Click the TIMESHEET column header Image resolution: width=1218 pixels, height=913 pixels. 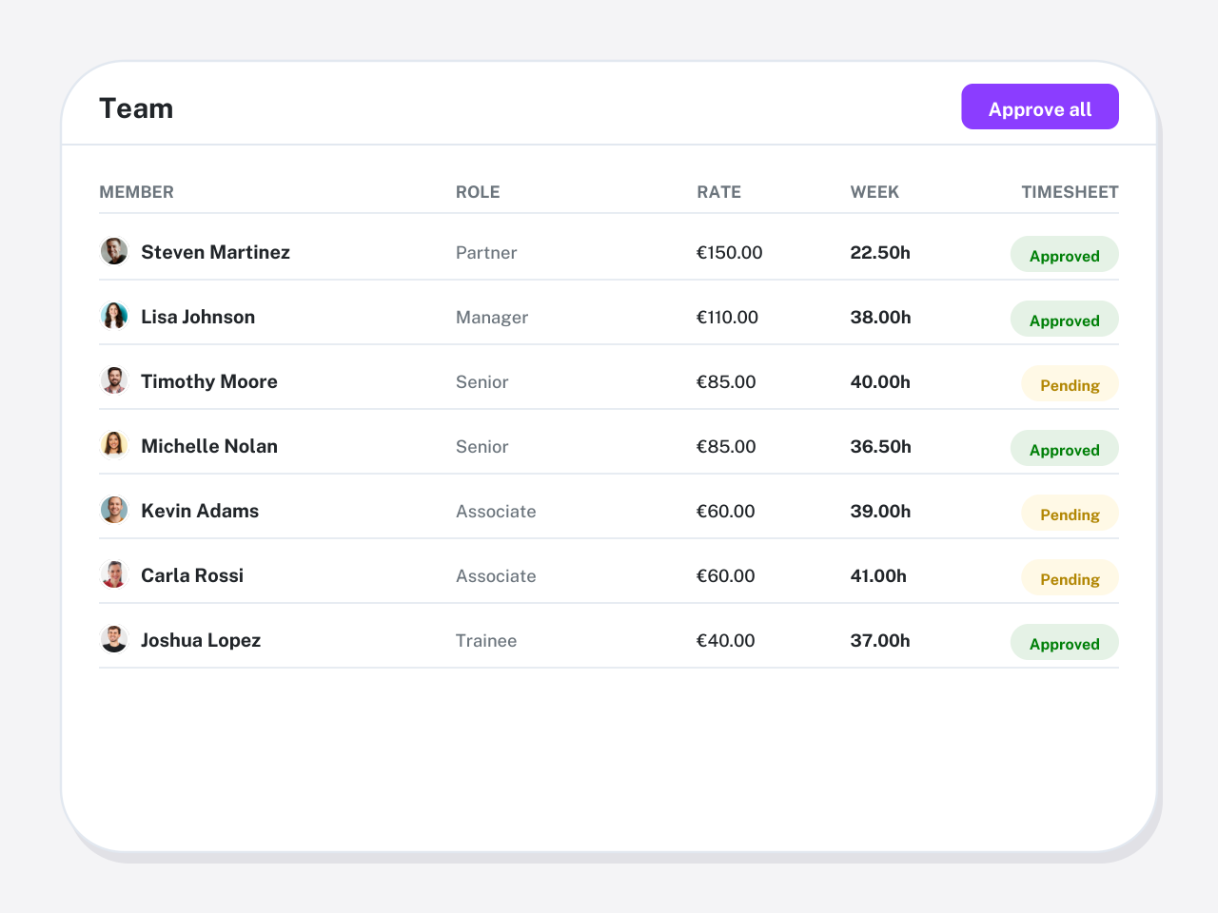[x=1071, y=192]
